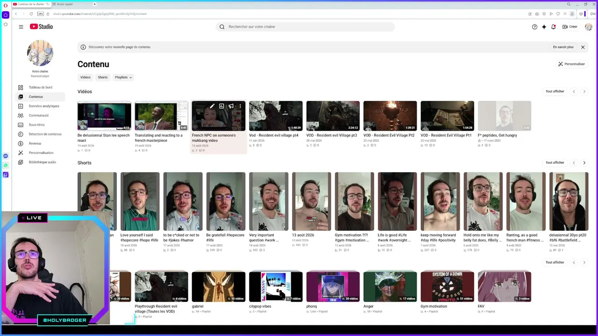Edit the French NPC video with pencil icon
The width and height of the screenshot is (598, 336).
coord(212,106)
